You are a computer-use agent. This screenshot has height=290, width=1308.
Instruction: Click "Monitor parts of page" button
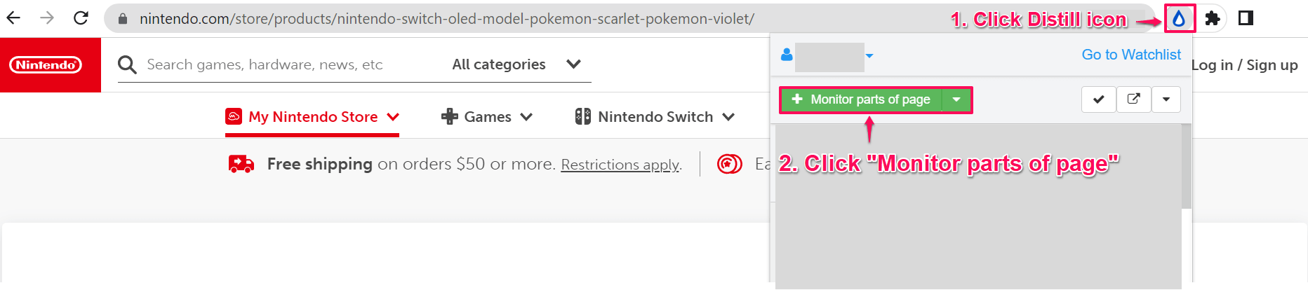tap(862, 99)
